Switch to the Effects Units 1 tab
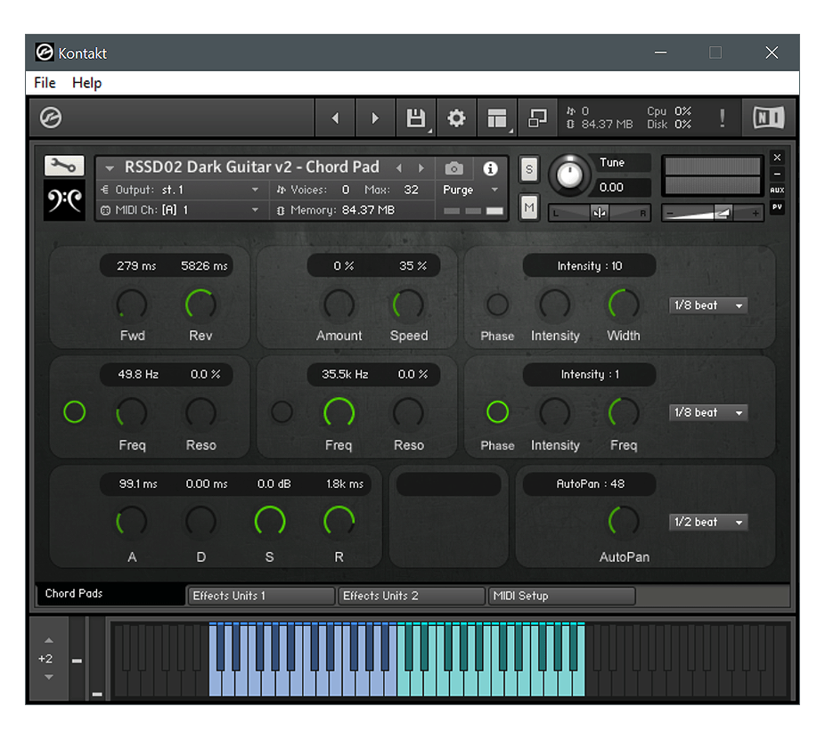 261,596
